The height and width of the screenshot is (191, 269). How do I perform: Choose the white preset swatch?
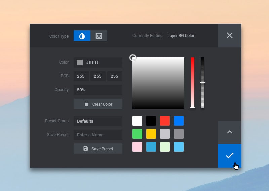137,121
